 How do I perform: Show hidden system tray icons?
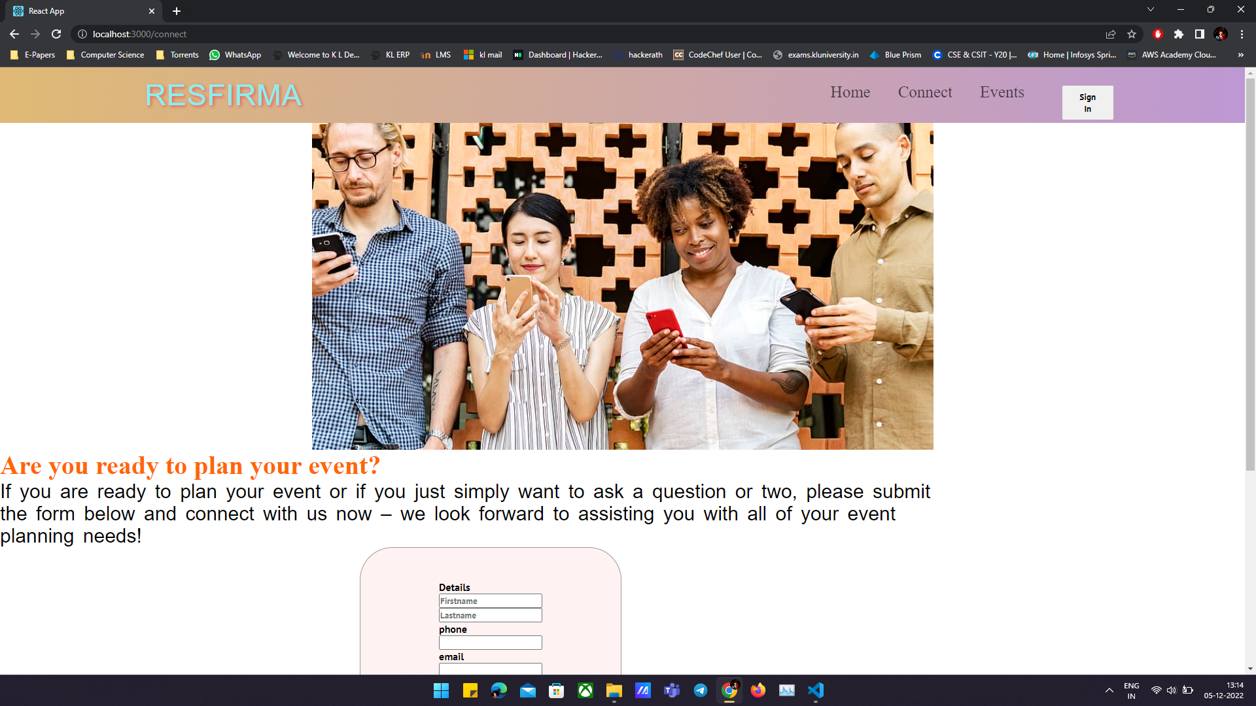pos(1109,690)
